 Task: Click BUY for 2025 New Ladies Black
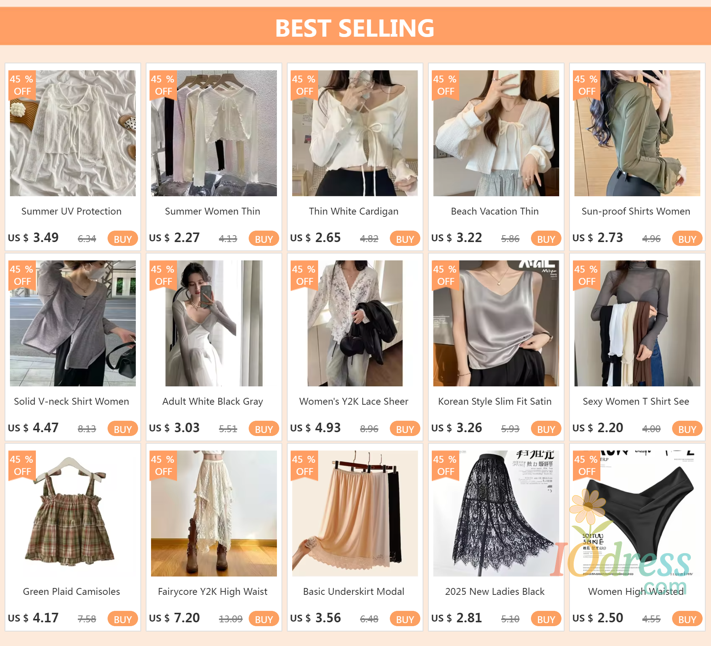(546, 619)
